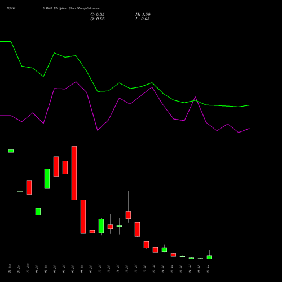
Task: Select the 09 Jul date label
Action: pyautogui.click(x=91, y=269)
